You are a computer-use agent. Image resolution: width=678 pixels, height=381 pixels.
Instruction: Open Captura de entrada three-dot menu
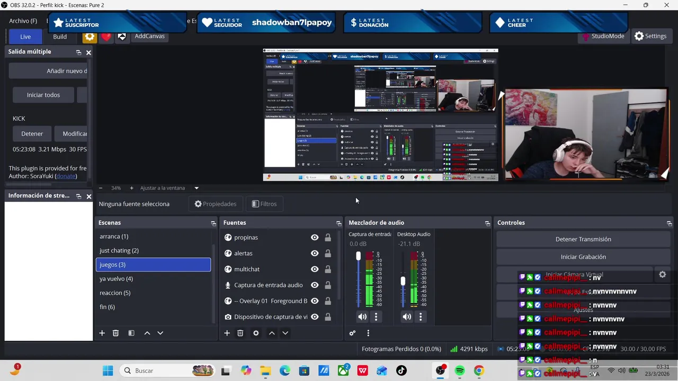click(376, 317)
